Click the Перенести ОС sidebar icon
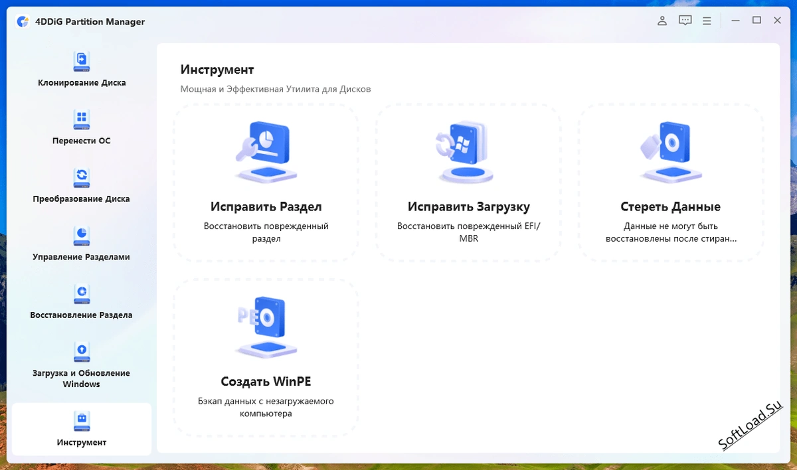 pyautogui.click(x=82, y=119)
